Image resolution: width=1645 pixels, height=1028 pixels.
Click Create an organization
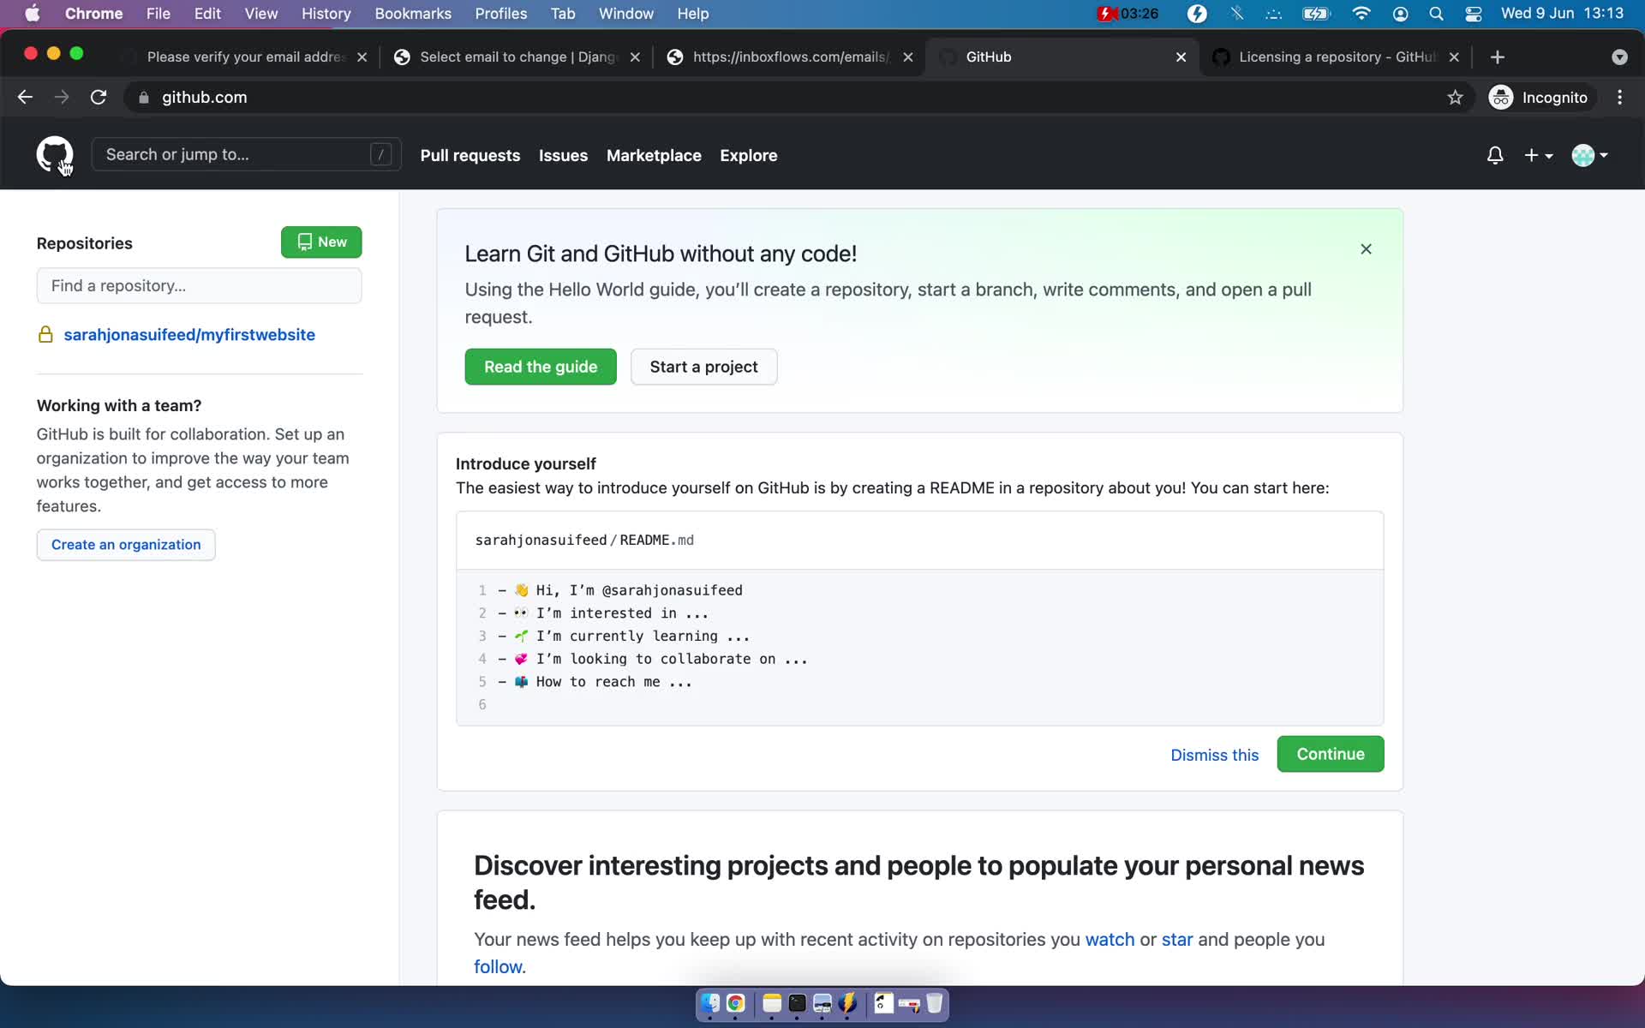(x=126, y=545)
